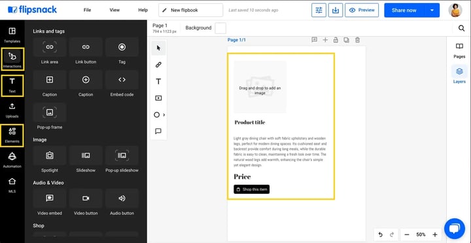Open the Help menu
The width and height of the screenshot is (471, 243).
tap(143, 10)
